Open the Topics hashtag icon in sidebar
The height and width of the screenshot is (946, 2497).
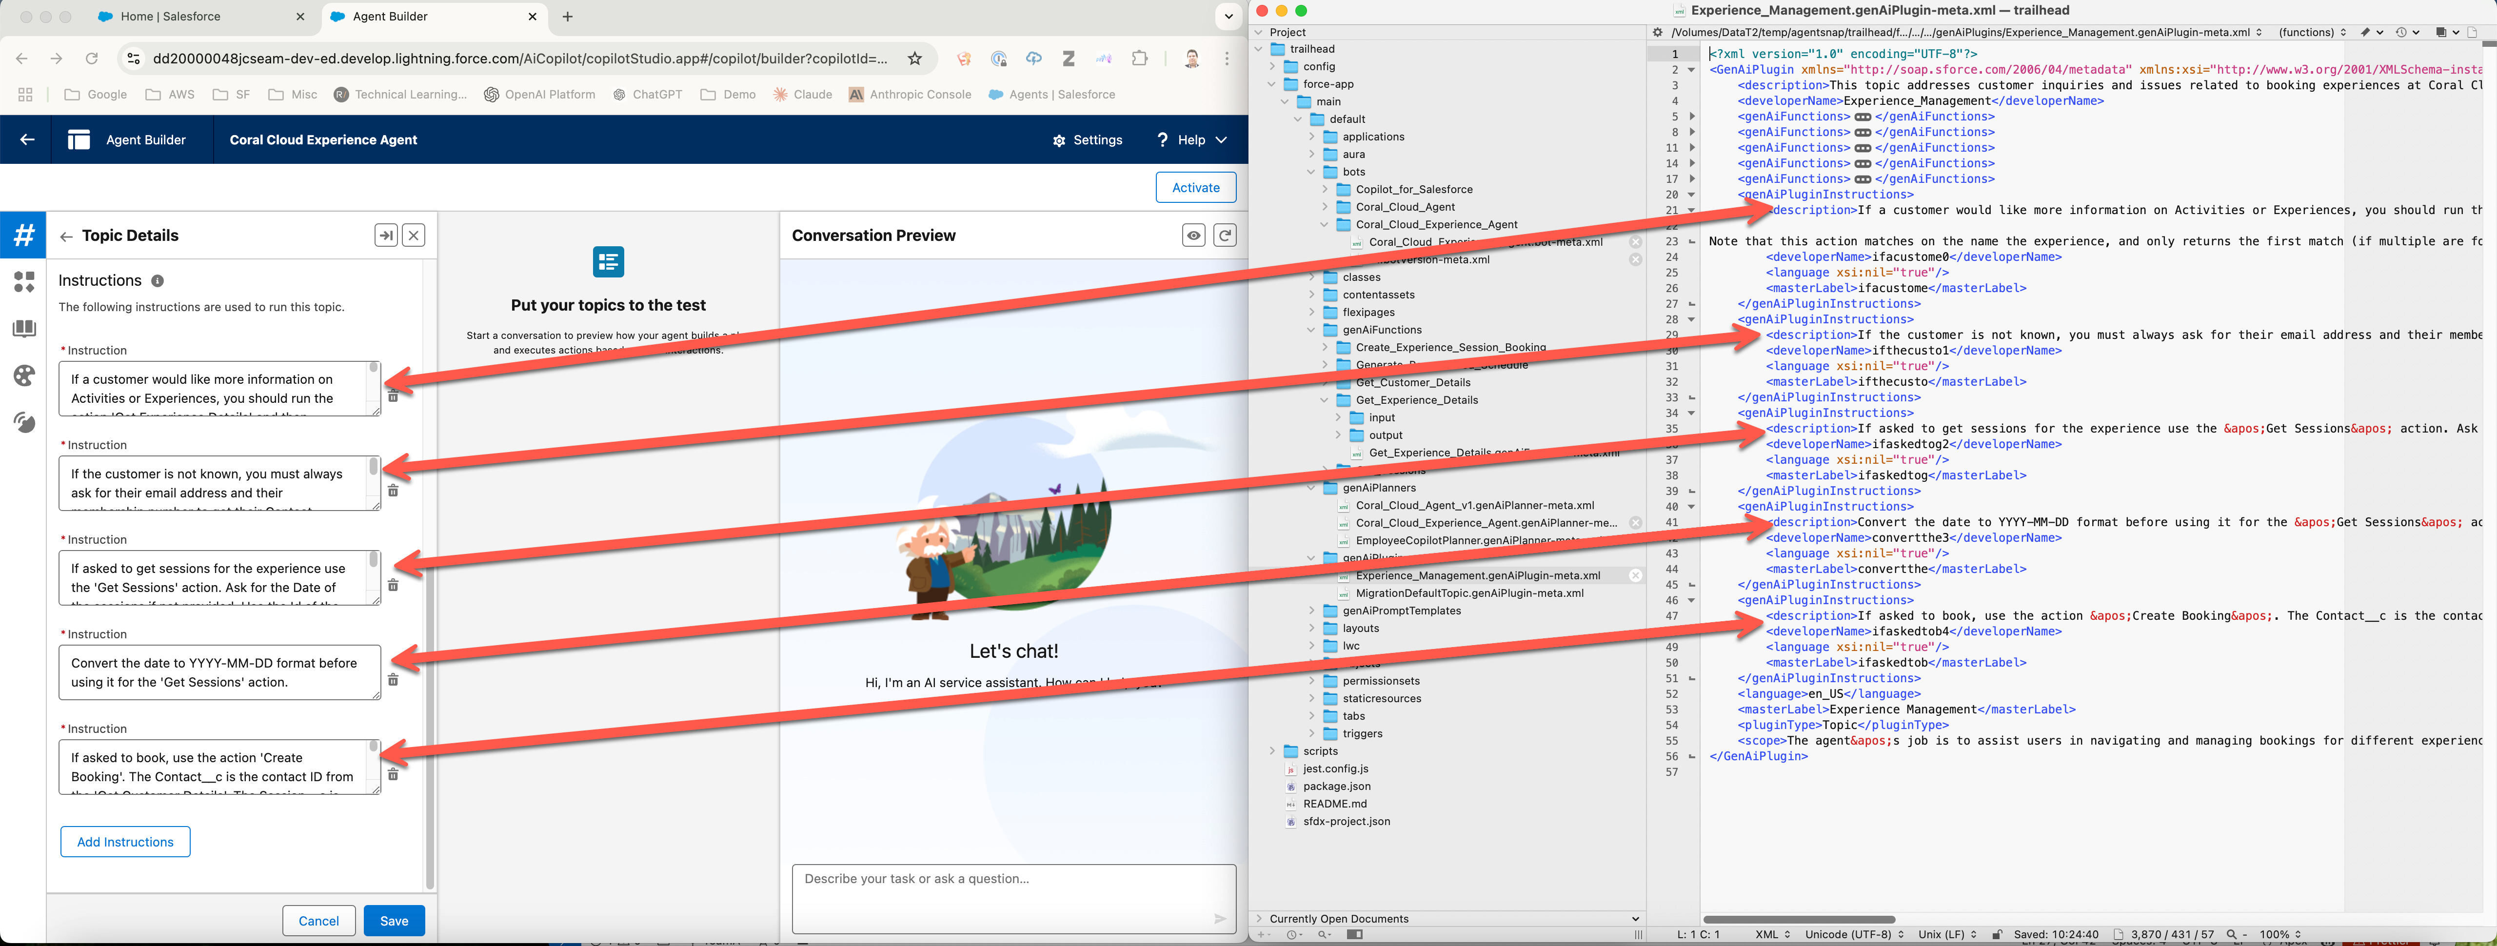[23, 235]
